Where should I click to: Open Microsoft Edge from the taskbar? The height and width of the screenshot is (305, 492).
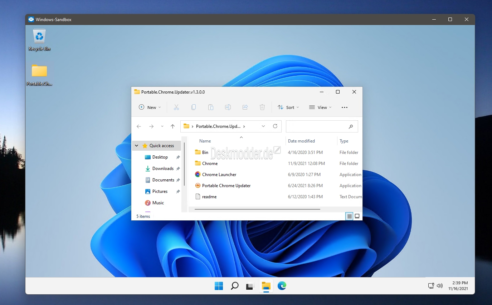coord(282,286)
